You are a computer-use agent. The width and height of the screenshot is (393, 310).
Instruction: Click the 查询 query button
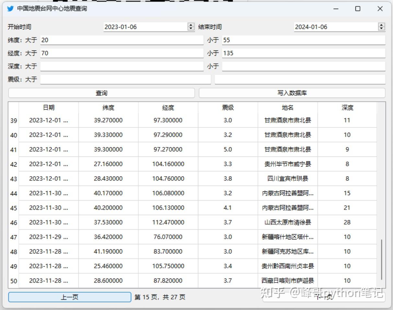coord(101,93)
